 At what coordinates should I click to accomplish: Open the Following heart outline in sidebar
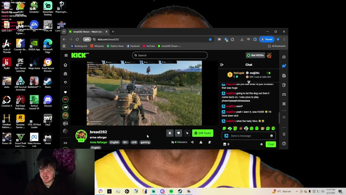pos(65,82)
